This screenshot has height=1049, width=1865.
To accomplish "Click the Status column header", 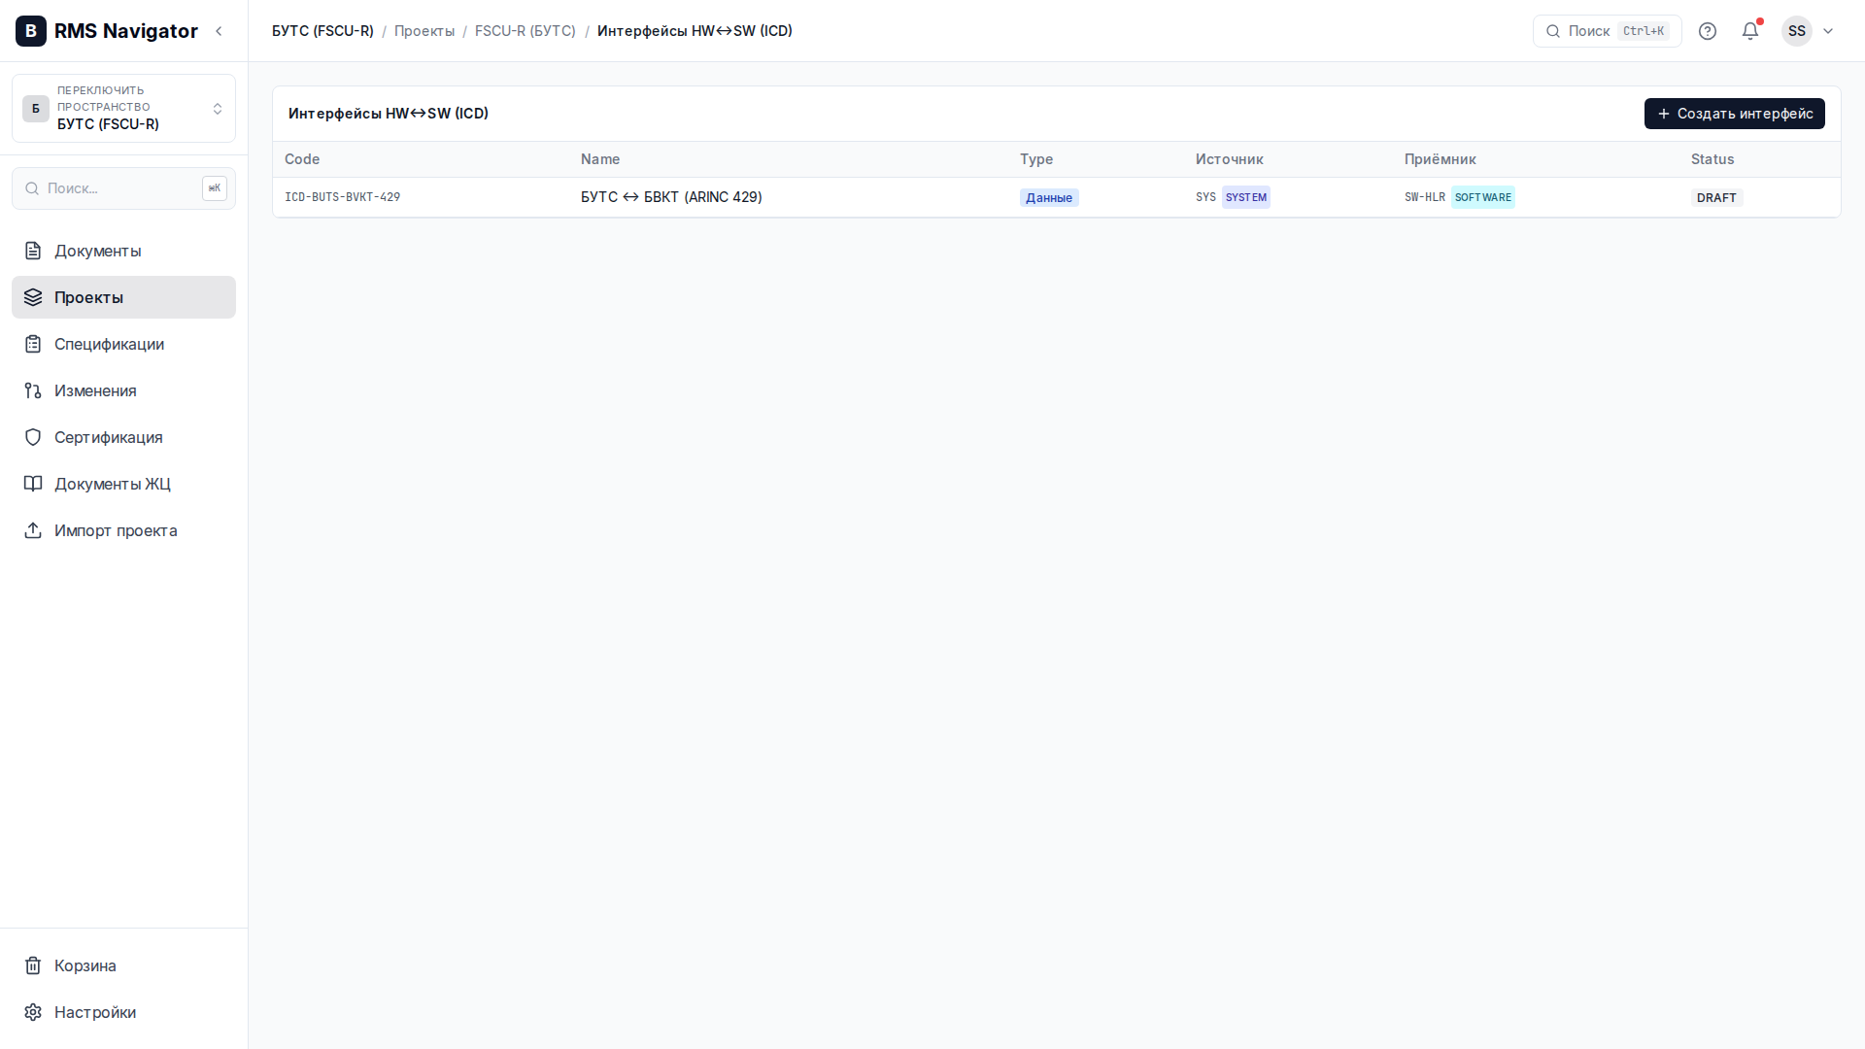I will (x=1712, y=159).
